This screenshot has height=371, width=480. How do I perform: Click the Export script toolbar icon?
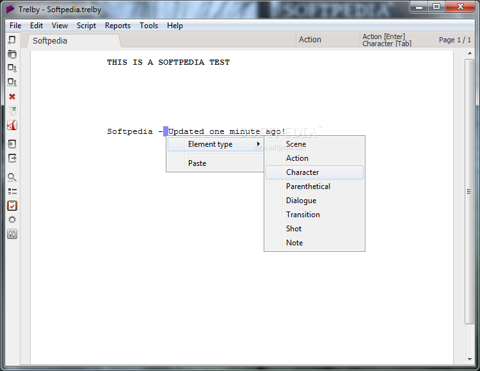(12, 158)
